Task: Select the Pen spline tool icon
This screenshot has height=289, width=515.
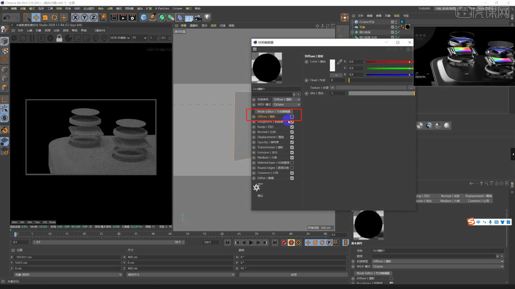Action: click(x=152, y=17)
